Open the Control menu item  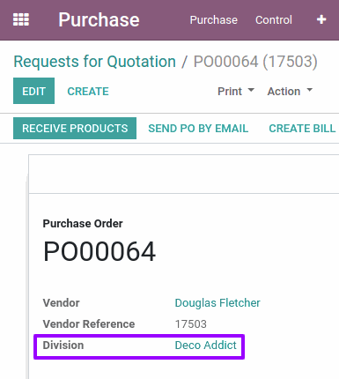[274, 20]
